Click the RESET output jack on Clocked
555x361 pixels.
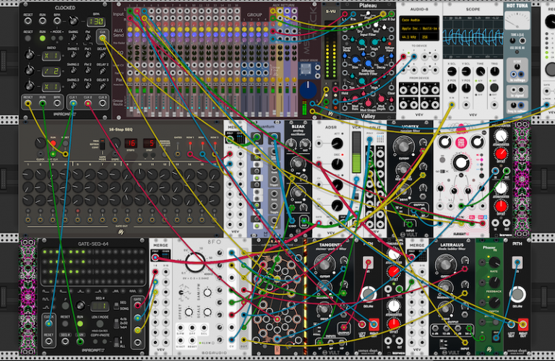coord(27,103)
